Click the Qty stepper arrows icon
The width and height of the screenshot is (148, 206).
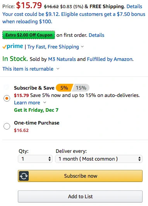pos(50,159)
